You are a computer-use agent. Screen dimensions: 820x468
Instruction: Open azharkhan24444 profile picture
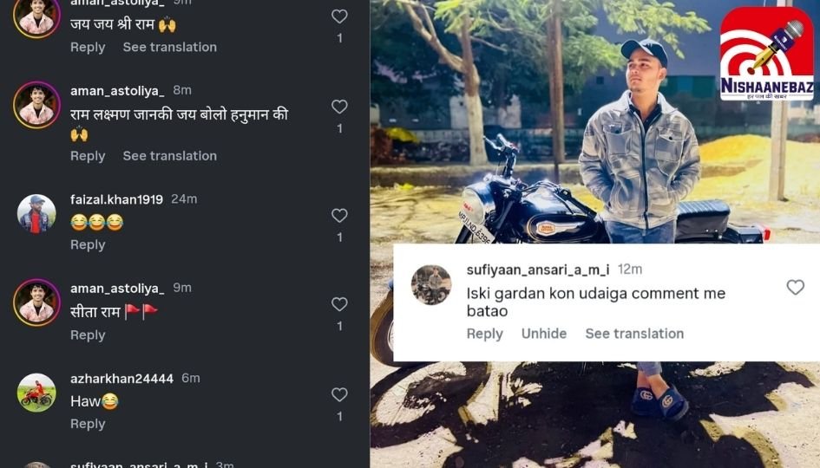pyautogui.click(x=36, y=393)
